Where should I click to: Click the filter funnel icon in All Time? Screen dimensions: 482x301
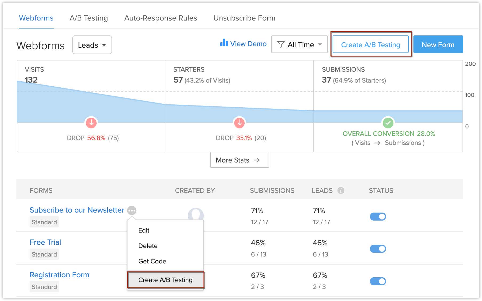click(281, 45)
